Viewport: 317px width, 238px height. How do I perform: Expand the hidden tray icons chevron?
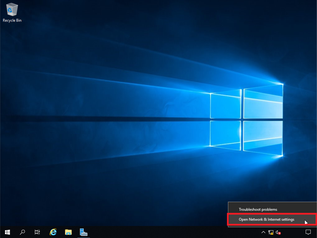pyautogui.click(x=263, y=232)
